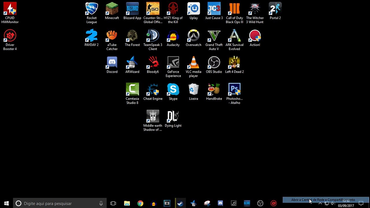Select Left 4 Dead 2 icon
Screen dimensions: 370x208
pos(234,65)
